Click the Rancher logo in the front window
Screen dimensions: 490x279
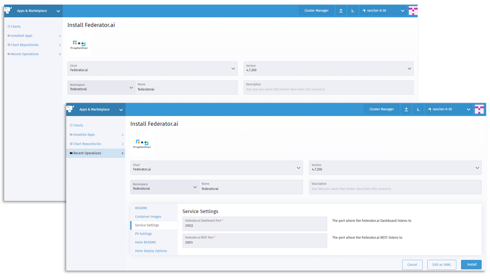pos(70,109)
